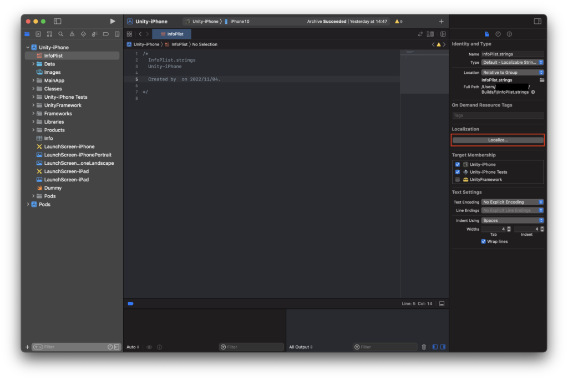Click the plus button in the toolbar

[441, 21]
